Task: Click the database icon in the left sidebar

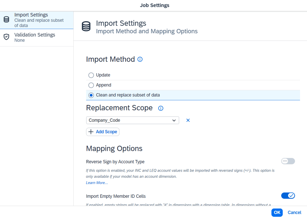Action: (x=7, y=20)
